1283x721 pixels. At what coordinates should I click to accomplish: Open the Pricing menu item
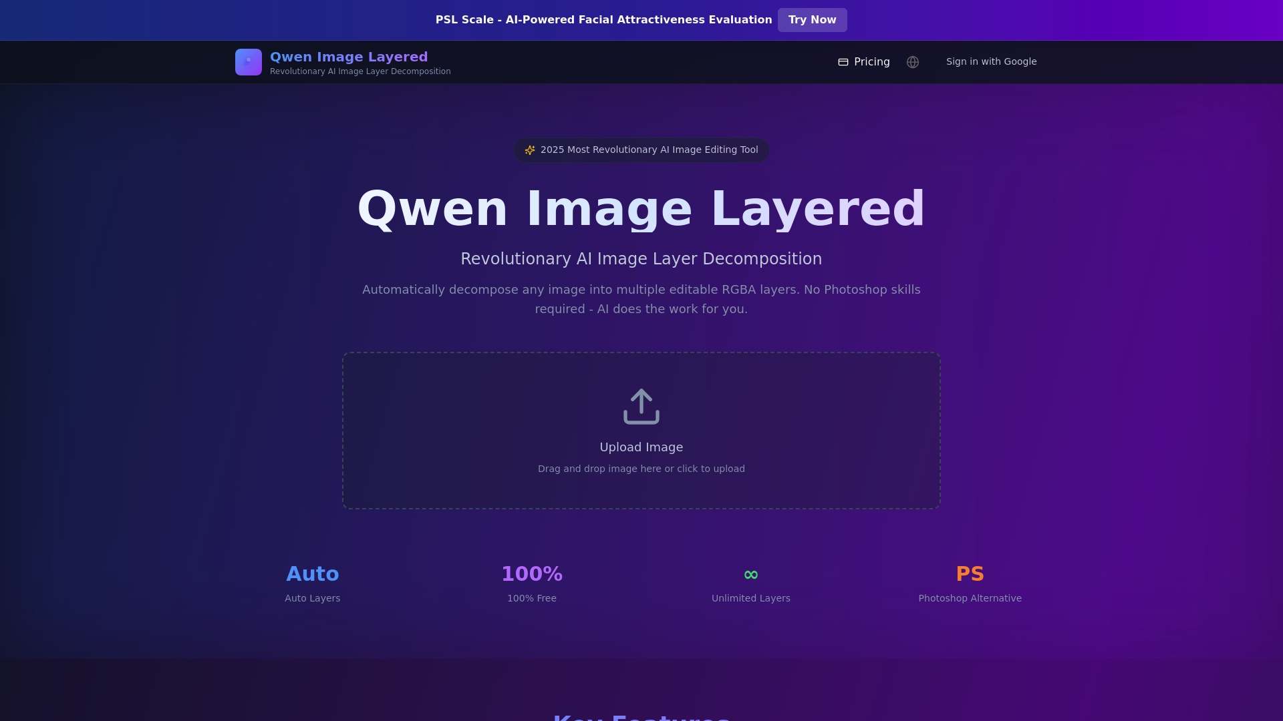point(871,61)
